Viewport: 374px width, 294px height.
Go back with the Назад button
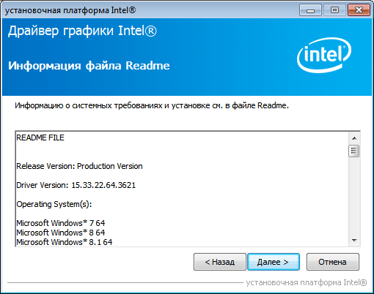(x=220, y=262)
